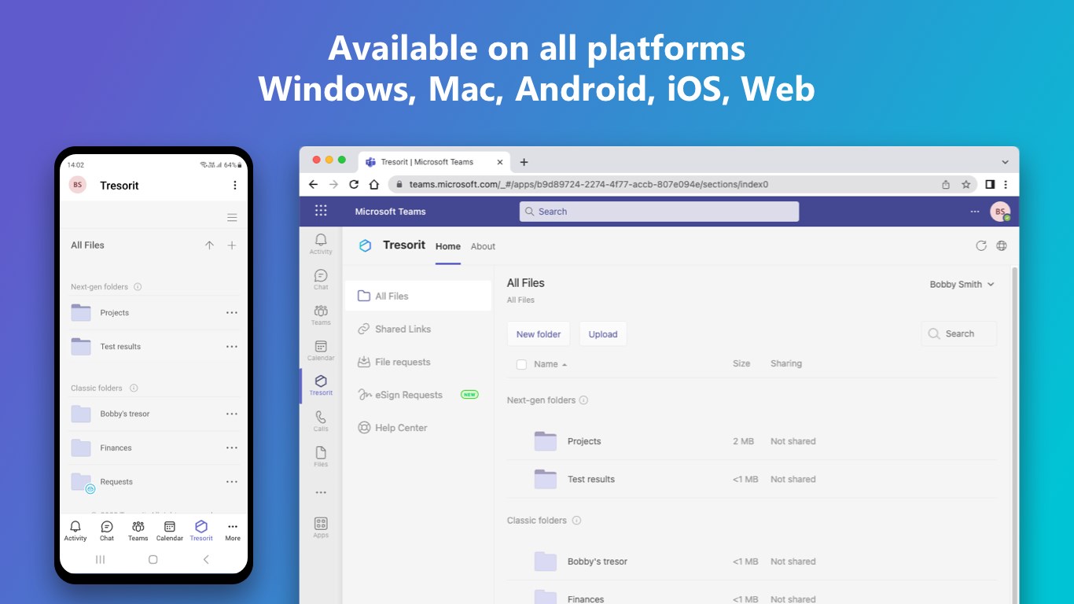Click the globe icon in Tresorit header
The image size is (1074, 604).
(1002, 245)
